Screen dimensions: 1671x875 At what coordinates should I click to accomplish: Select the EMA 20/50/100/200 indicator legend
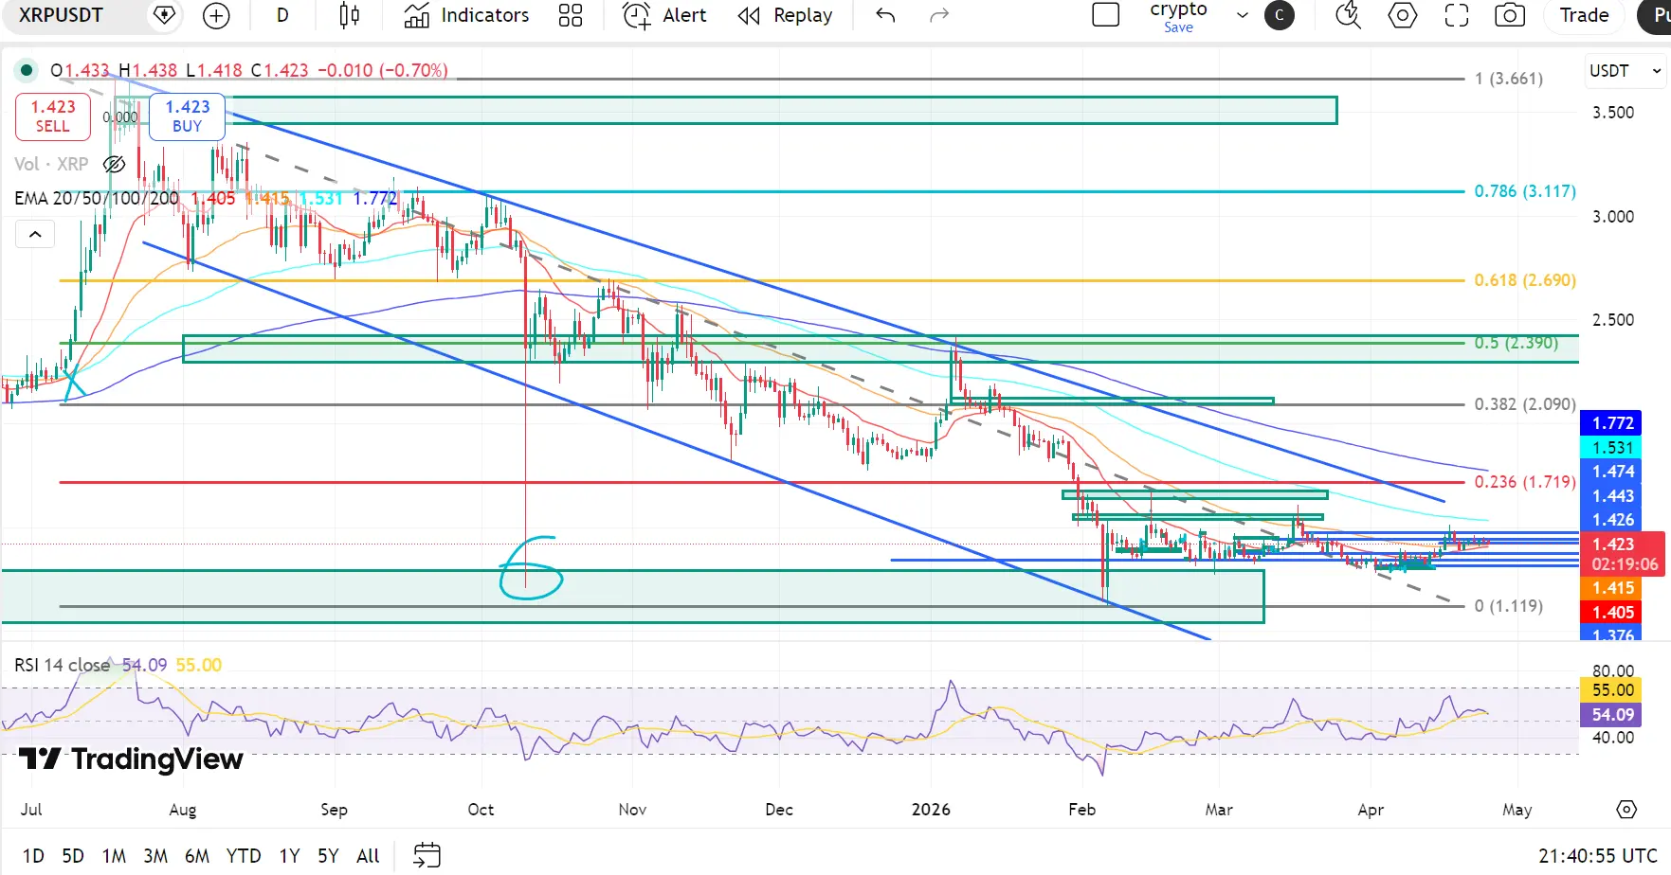click(97, 198)
